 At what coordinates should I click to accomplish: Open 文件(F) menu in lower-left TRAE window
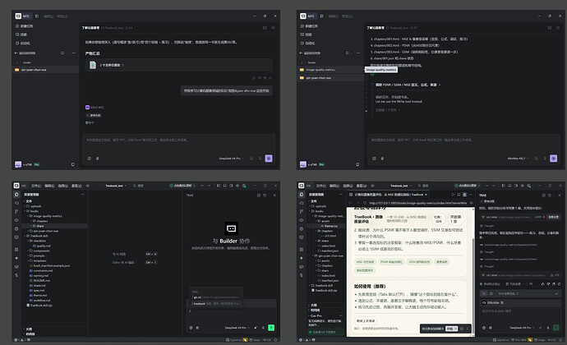point(36,186)
